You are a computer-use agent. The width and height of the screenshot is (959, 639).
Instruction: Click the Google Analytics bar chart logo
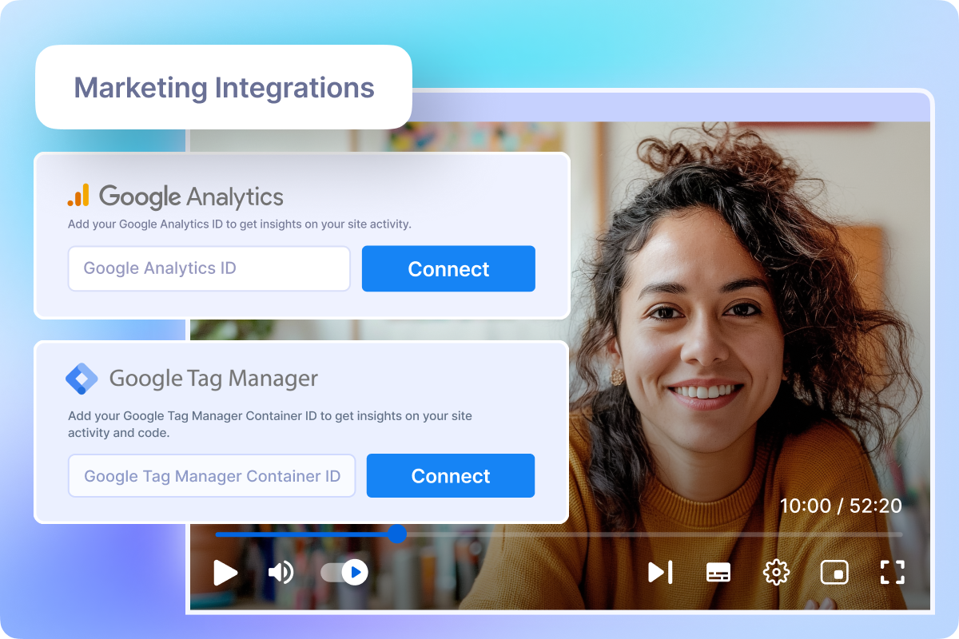(78, 196)
